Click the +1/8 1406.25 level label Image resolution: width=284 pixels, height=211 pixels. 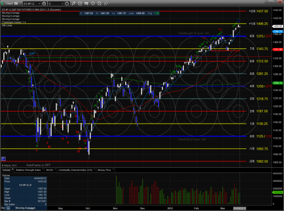point(258,24)
